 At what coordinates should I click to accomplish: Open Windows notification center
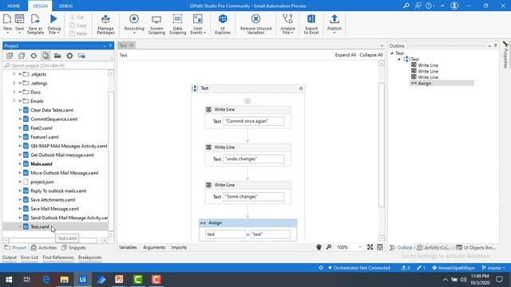tap(499, 280)
